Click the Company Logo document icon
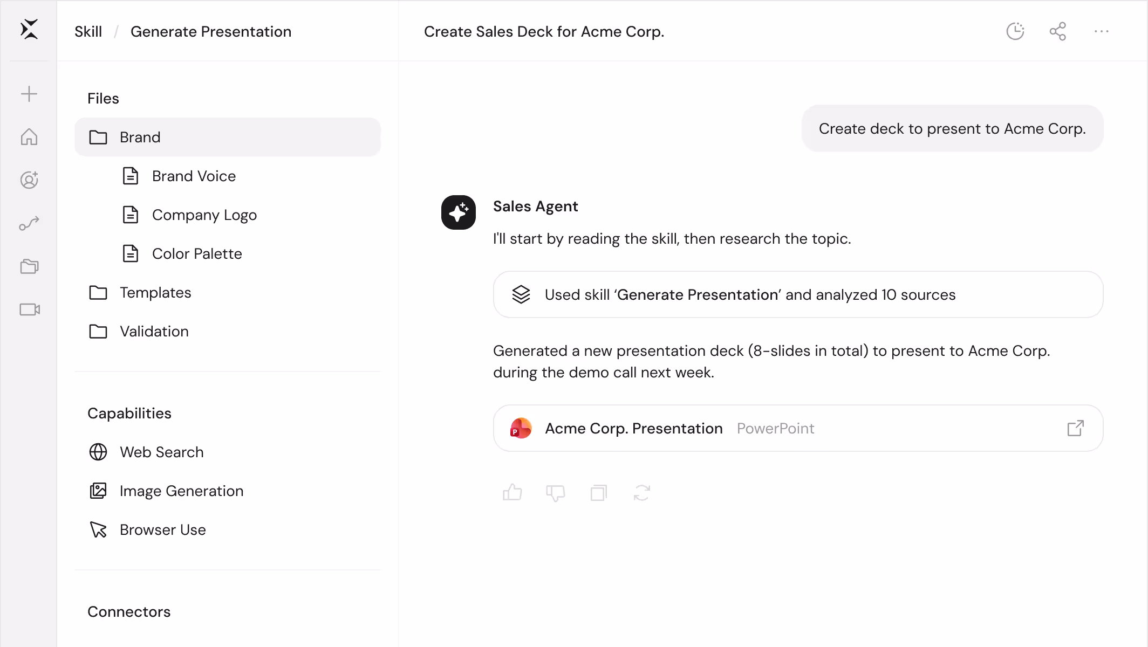 (131, 215)
